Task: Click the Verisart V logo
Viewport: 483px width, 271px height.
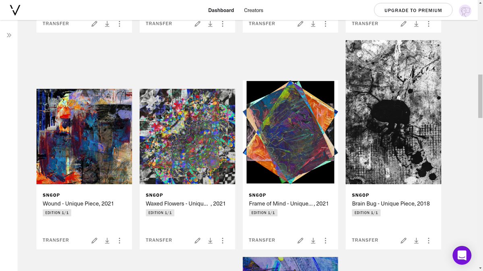Action: 15,10
